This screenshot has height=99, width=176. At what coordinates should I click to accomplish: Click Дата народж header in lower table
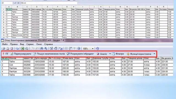41,58
